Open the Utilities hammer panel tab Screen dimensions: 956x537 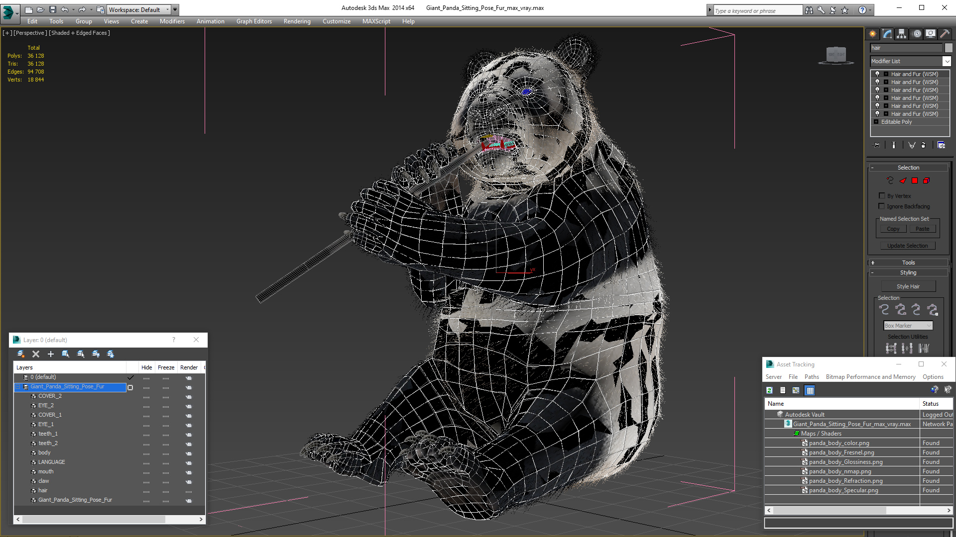click(945, 34)
